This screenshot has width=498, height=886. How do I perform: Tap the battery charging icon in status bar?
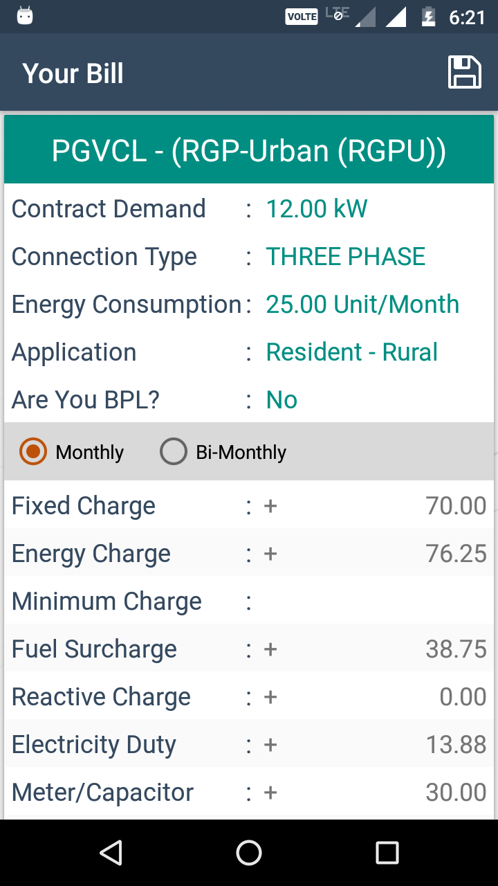(429, 17)
